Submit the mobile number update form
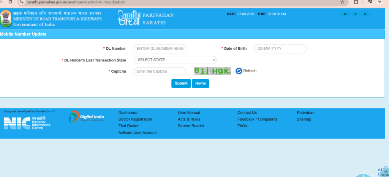The height and width of the screenshot is (177, 389). click(181, 83)
